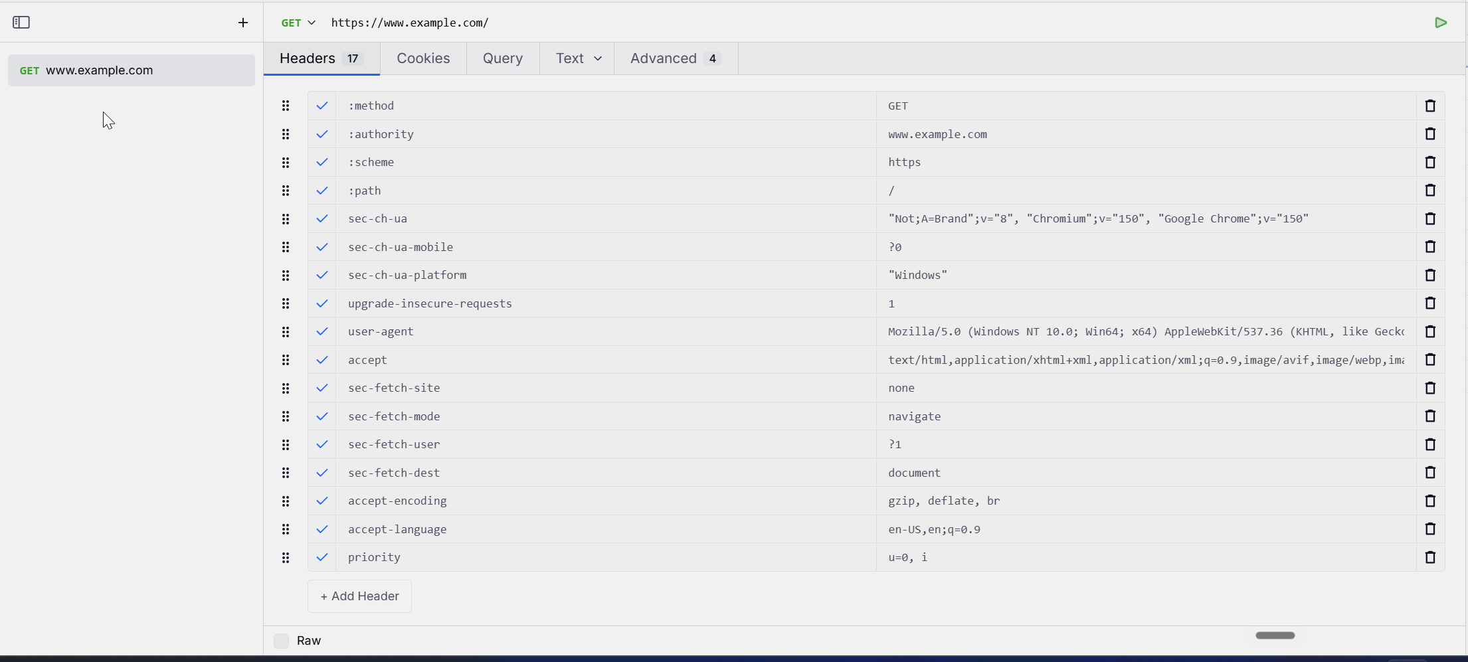Image resolution: width=1468 pixels, height=662 pixels.
Task: Send the request with green play icon
Action: point(1441,23)
